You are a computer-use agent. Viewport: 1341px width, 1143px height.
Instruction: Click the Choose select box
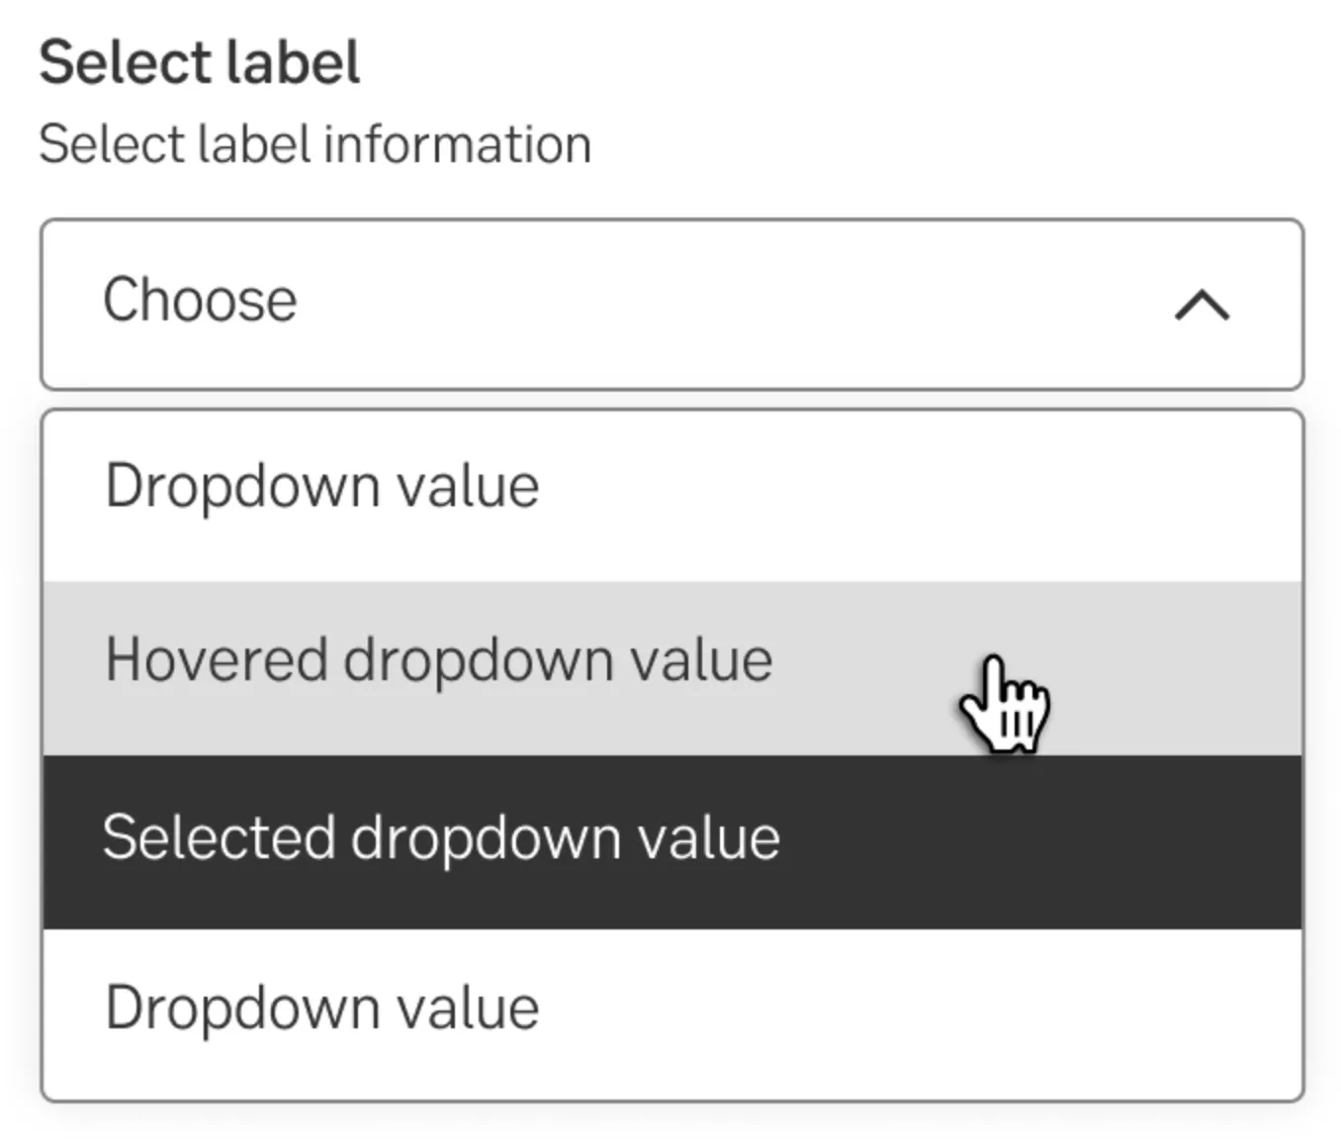671,304
